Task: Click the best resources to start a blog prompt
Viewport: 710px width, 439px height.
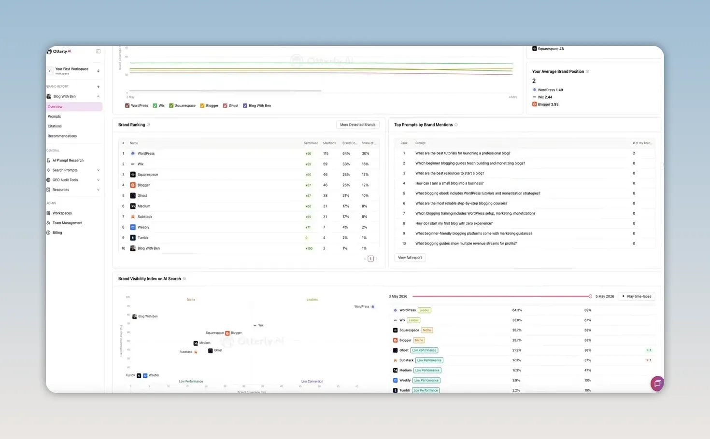Action: click(x=449, y=173)
